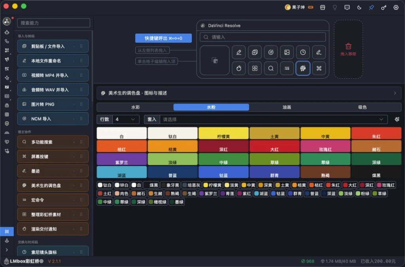Select 音频转 WAV 并导入 item
Viewport: 405px width, 267px height.
53,90
